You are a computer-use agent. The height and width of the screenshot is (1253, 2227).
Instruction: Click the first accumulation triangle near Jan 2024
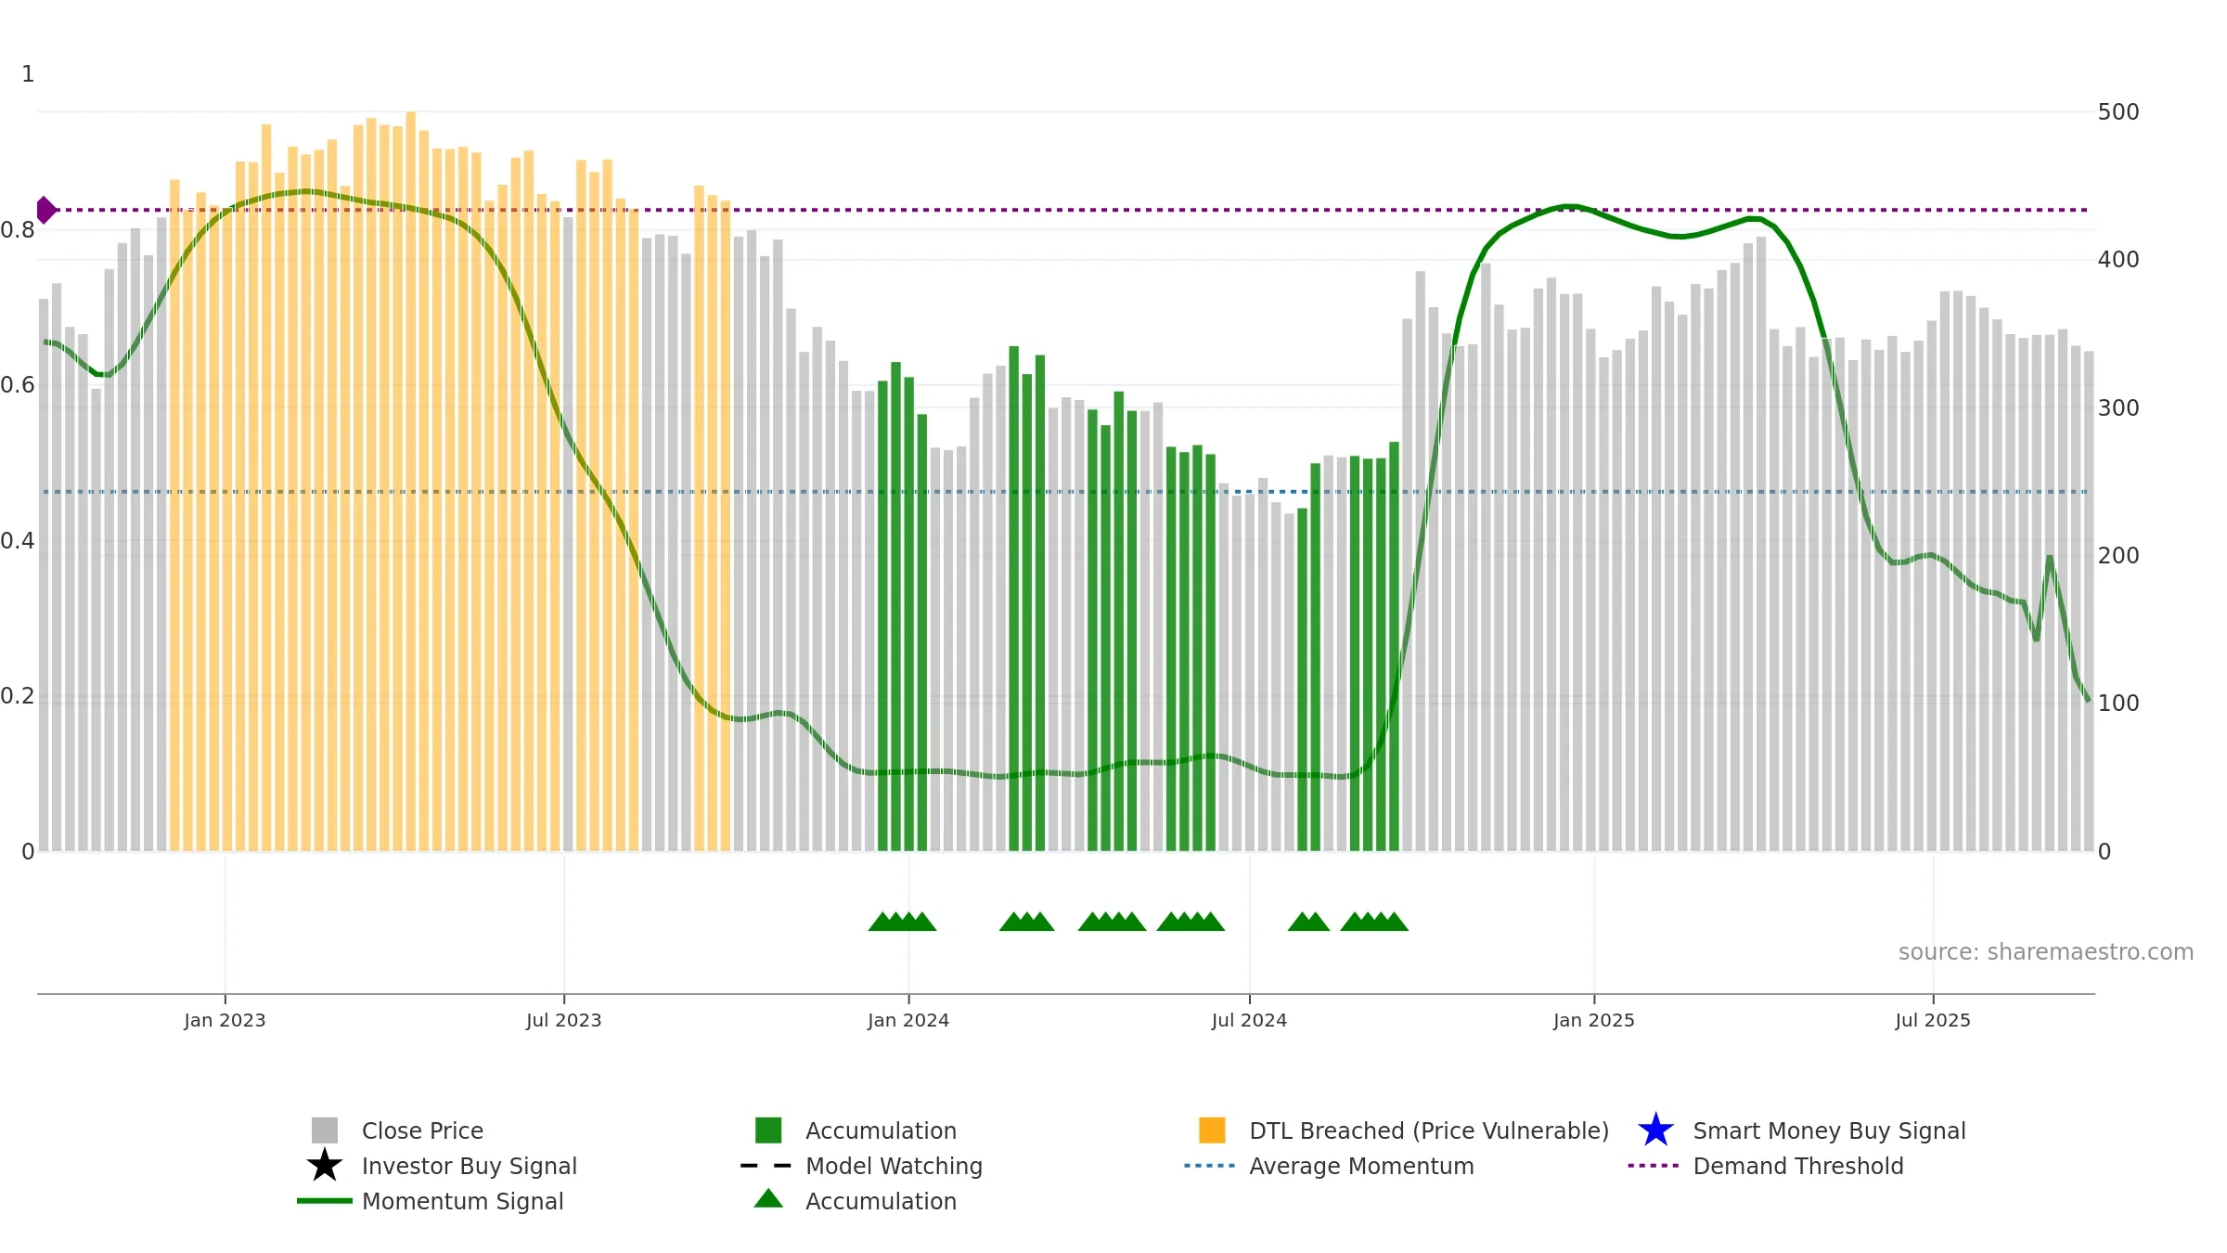coord(881,922)
